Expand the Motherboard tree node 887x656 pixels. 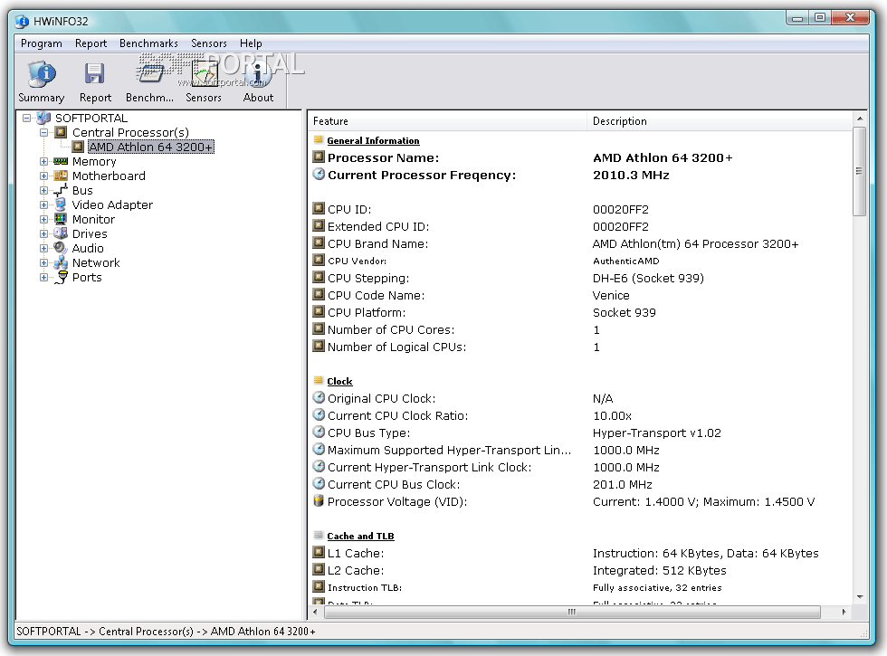[43, 176]
